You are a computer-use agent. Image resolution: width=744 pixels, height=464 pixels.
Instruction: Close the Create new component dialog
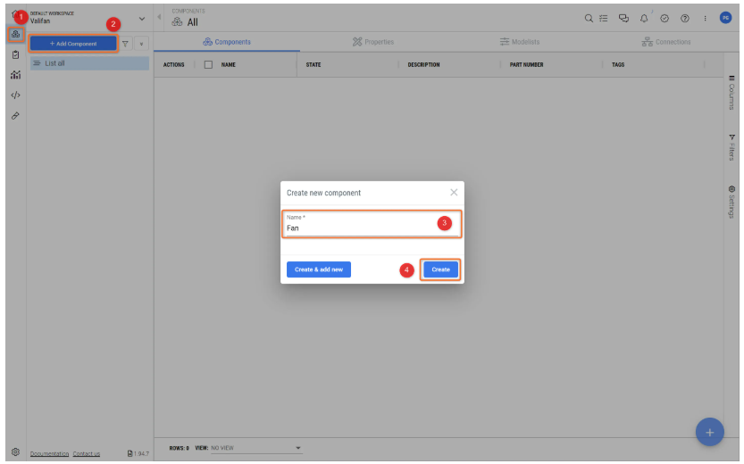click(x=454, y=193)
